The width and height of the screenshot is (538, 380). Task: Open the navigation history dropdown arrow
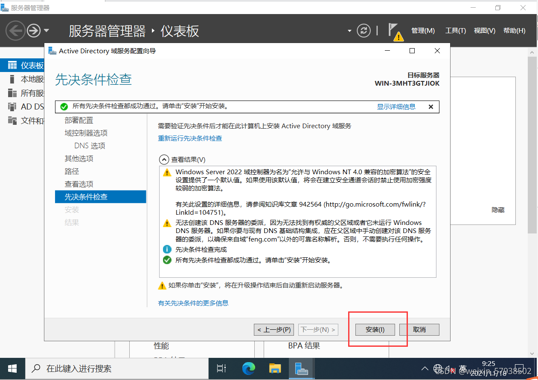click(47, 31)
